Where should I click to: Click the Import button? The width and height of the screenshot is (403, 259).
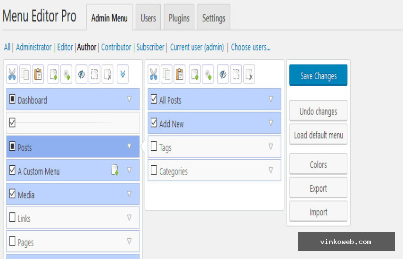pos(318,211)
